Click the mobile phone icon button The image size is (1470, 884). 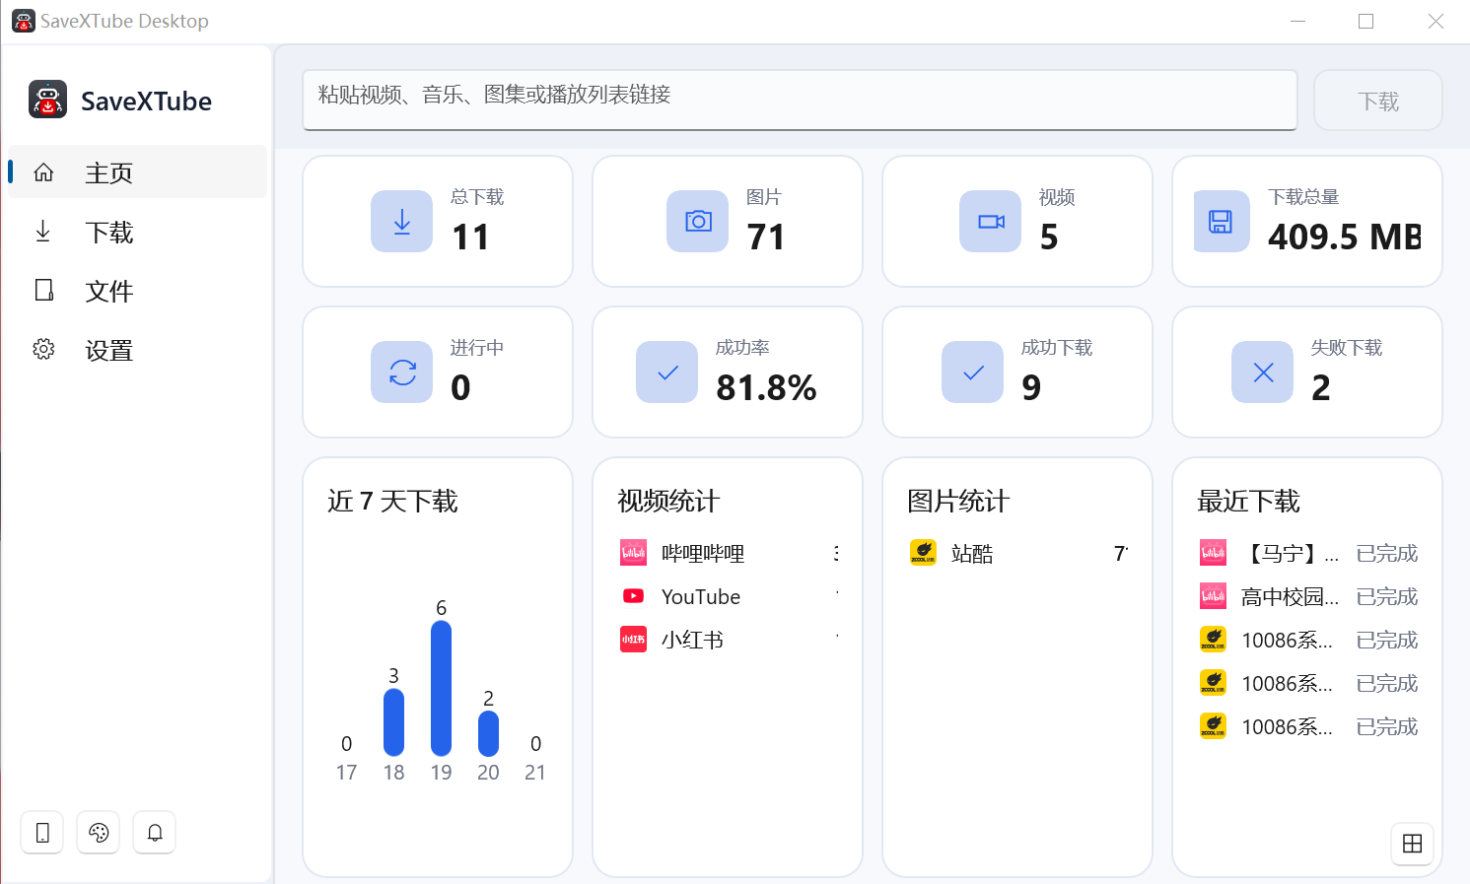(x=42, y=833)
